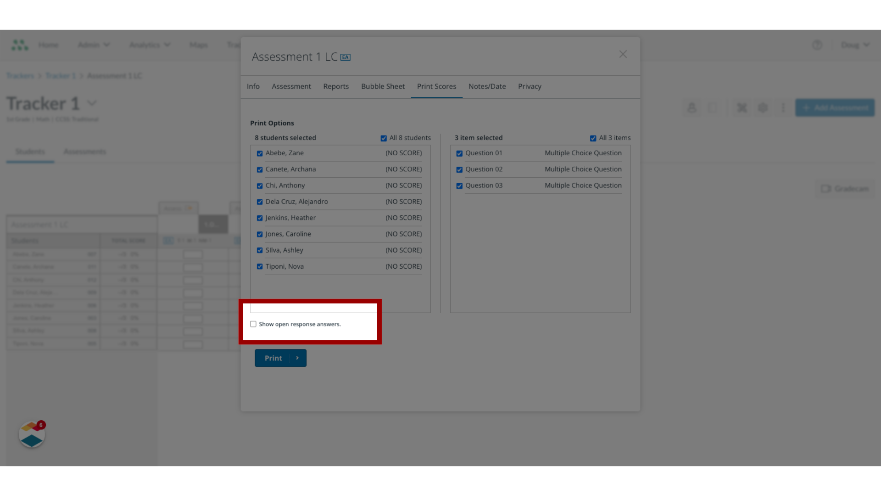Enable Show open response answers
Viewport: 881px width, 496px height.
(x=253, y=324)
